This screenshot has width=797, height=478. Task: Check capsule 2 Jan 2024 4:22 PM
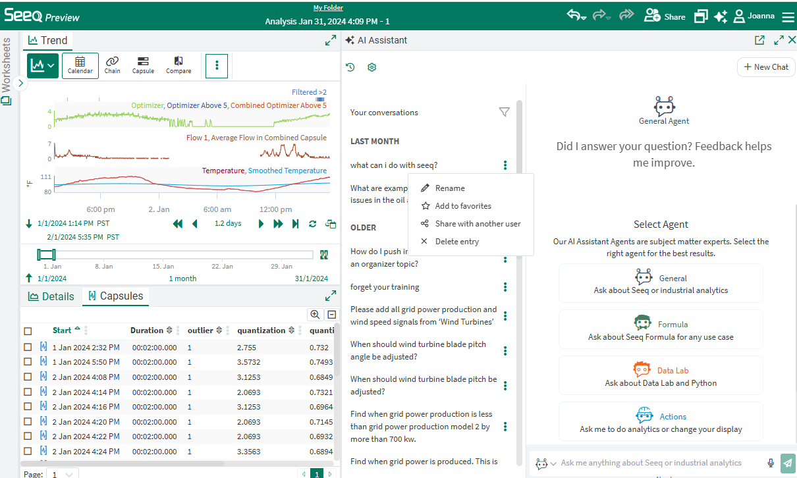28,436
